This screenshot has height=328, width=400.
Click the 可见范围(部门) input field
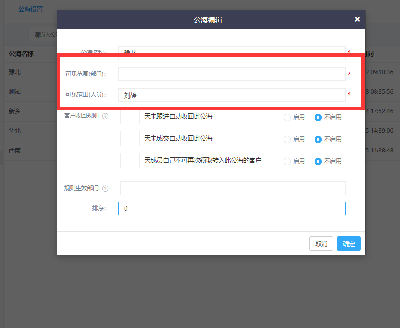(x=232, y=74)
